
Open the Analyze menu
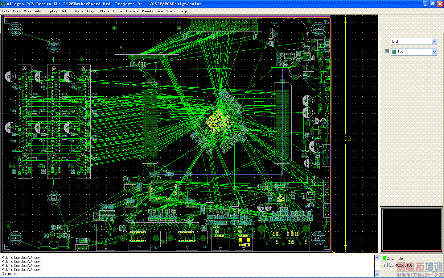[x=132, y=11]
